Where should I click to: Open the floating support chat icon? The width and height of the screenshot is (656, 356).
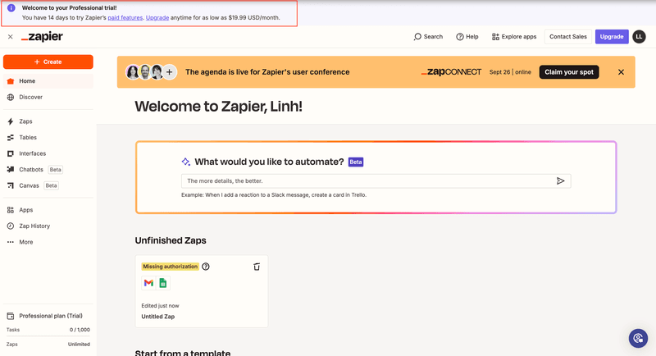click(638, 338)
